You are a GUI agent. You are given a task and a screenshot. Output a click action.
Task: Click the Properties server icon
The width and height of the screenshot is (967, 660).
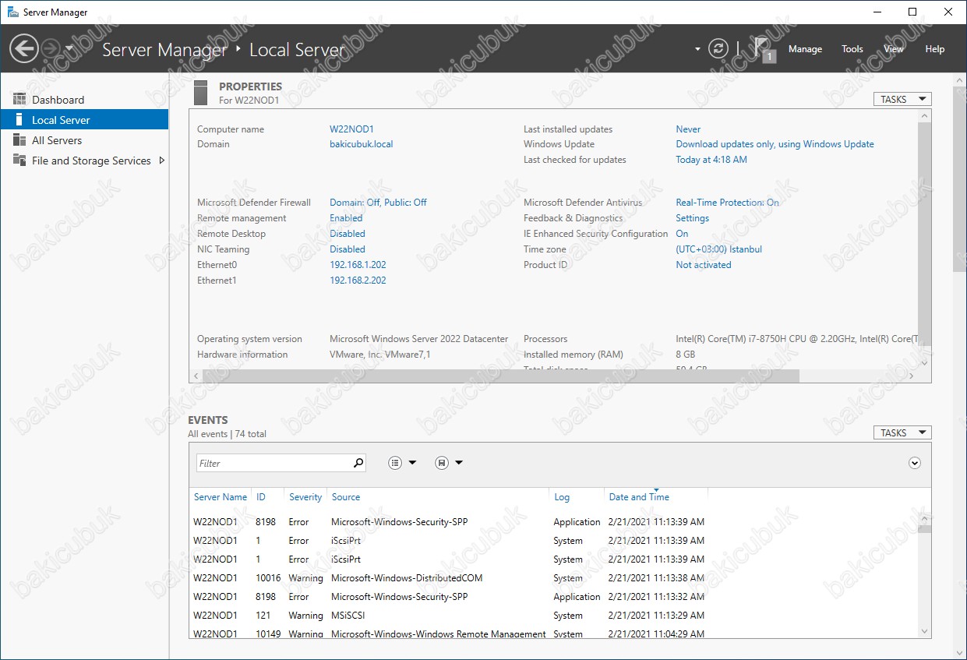[201, 92]
